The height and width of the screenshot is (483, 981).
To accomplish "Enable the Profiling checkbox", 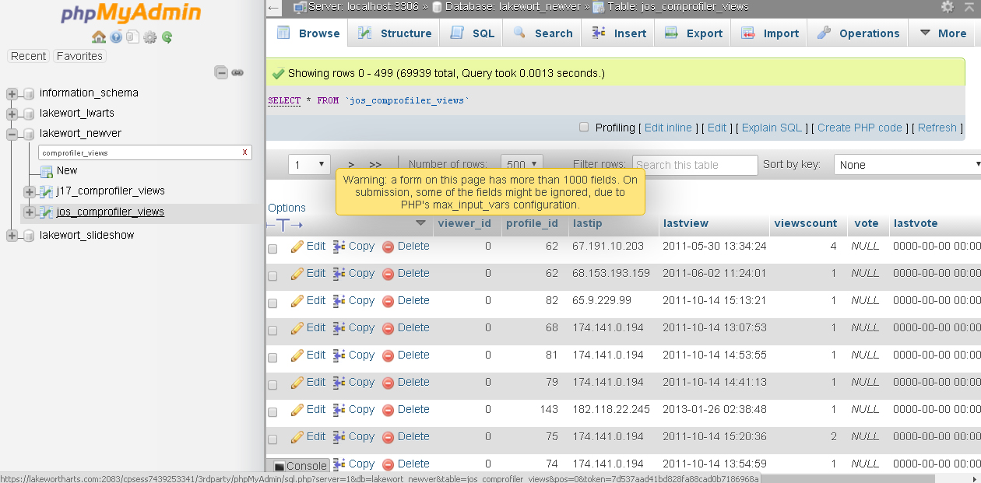I will coord(584,128).
